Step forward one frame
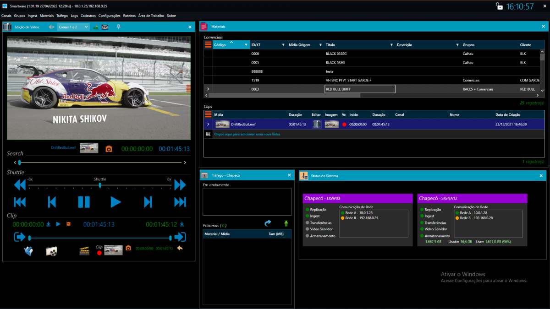550x309 pixels. [148, 202]
